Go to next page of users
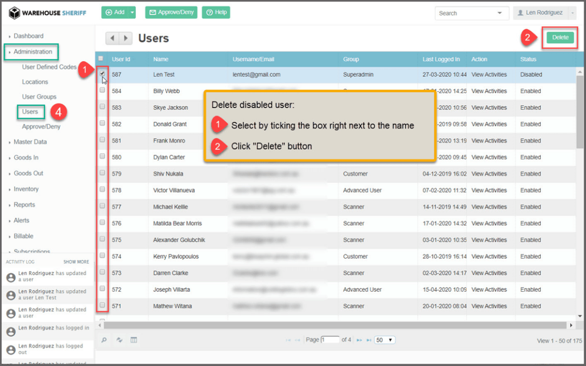This screenshot has height=366, width=586. click(x=359, y=340)
